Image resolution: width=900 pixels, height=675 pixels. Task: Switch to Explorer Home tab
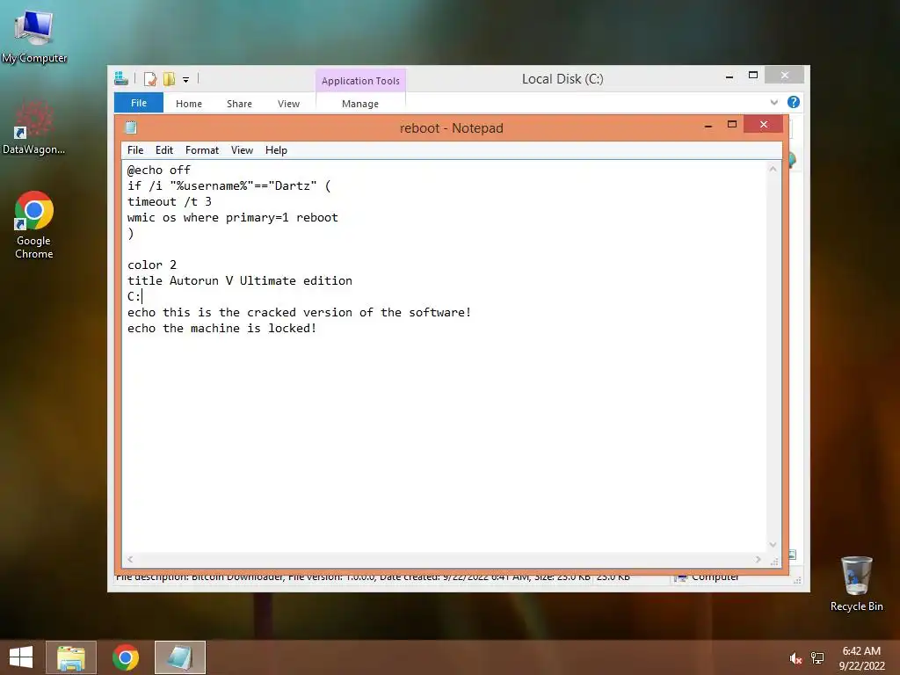coord(189,104)
